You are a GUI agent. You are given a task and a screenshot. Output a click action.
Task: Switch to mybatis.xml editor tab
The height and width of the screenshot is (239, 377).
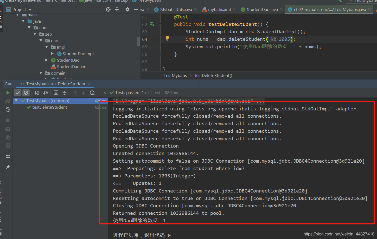[219, 10]
